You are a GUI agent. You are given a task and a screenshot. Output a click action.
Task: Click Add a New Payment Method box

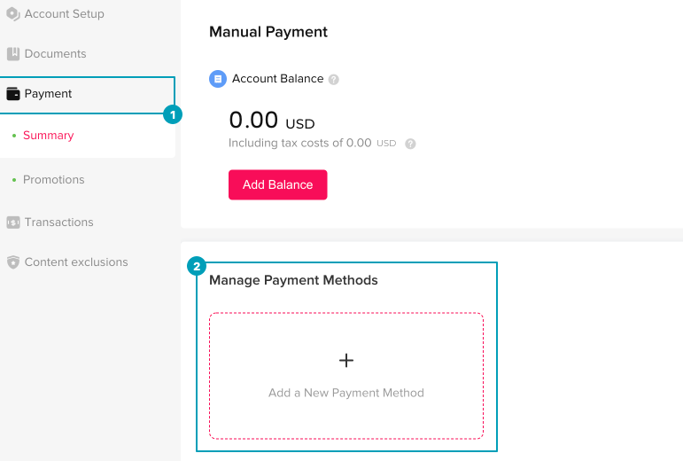[346, 376]
